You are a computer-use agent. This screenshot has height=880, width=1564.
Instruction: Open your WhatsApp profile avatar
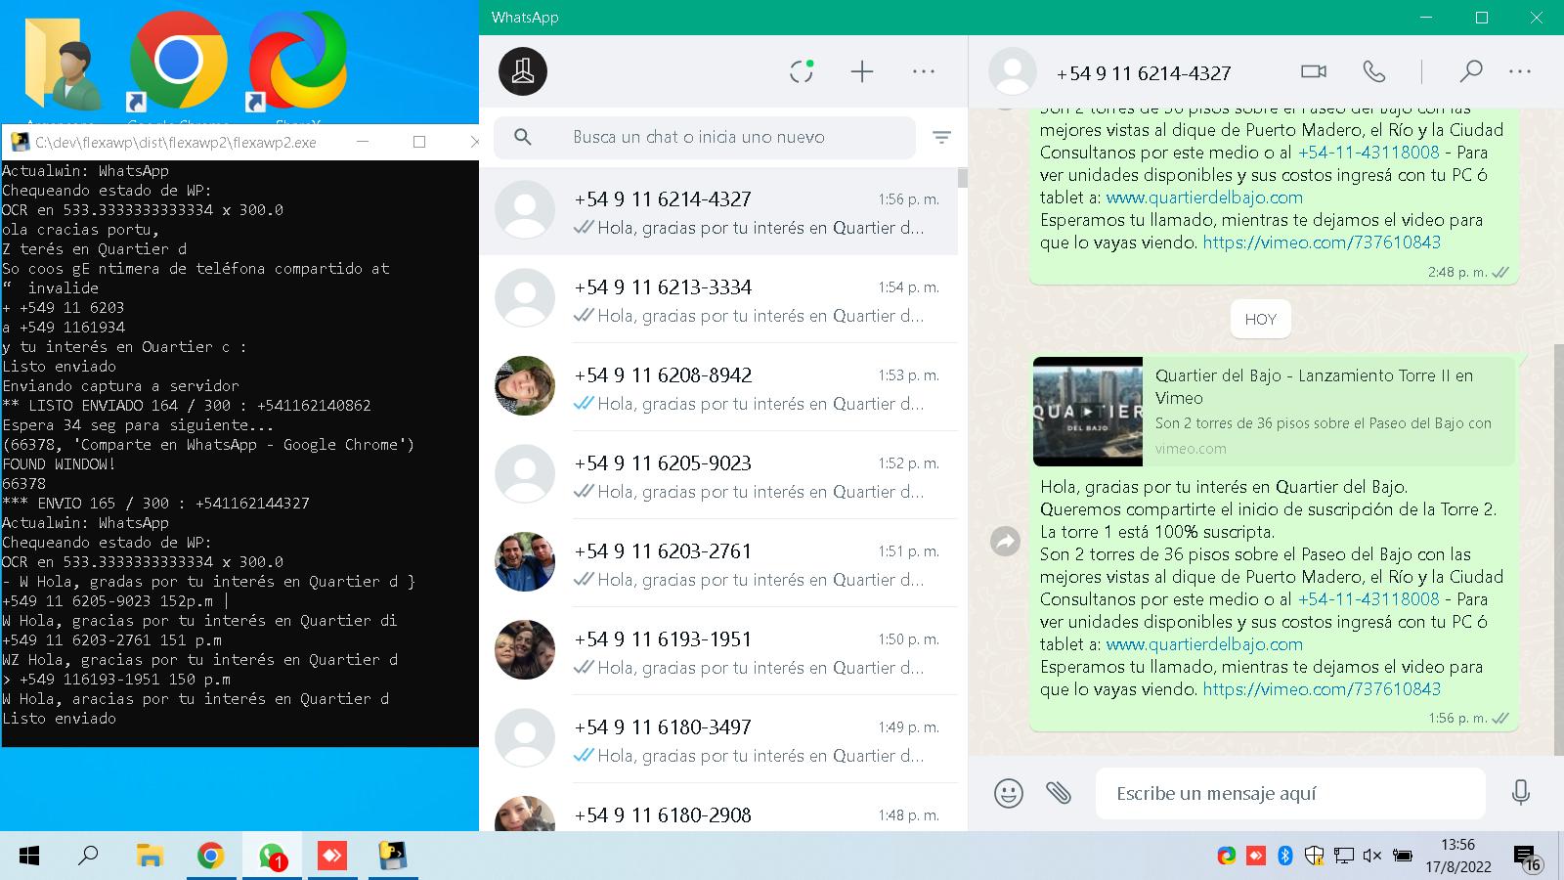[523, 71]
